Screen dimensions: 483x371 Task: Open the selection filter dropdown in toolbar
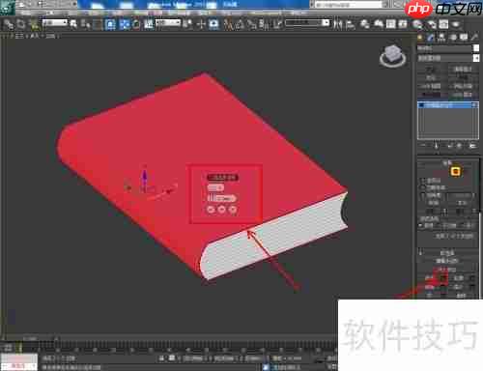pos(55,23)
